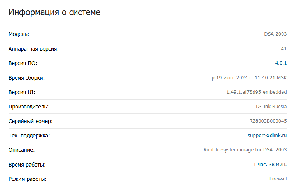Click the build time date value
Image resolution: width=294 pixels, height=189 pixels.
248,78
